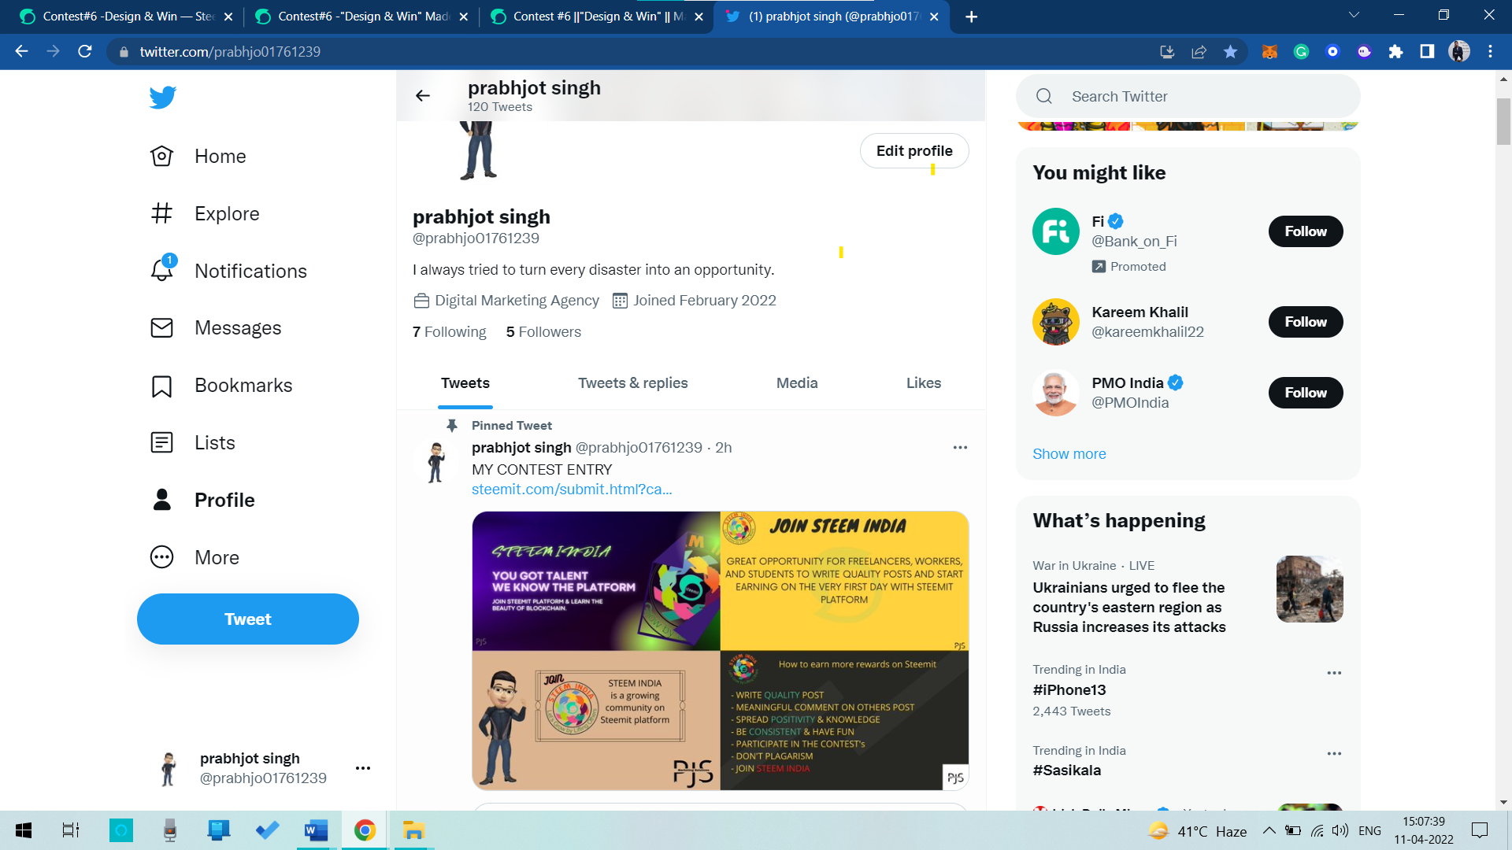Show hidden system tray icons
The height and width of the screenshot is (850, 1512).
click(x=1269, y=830)
